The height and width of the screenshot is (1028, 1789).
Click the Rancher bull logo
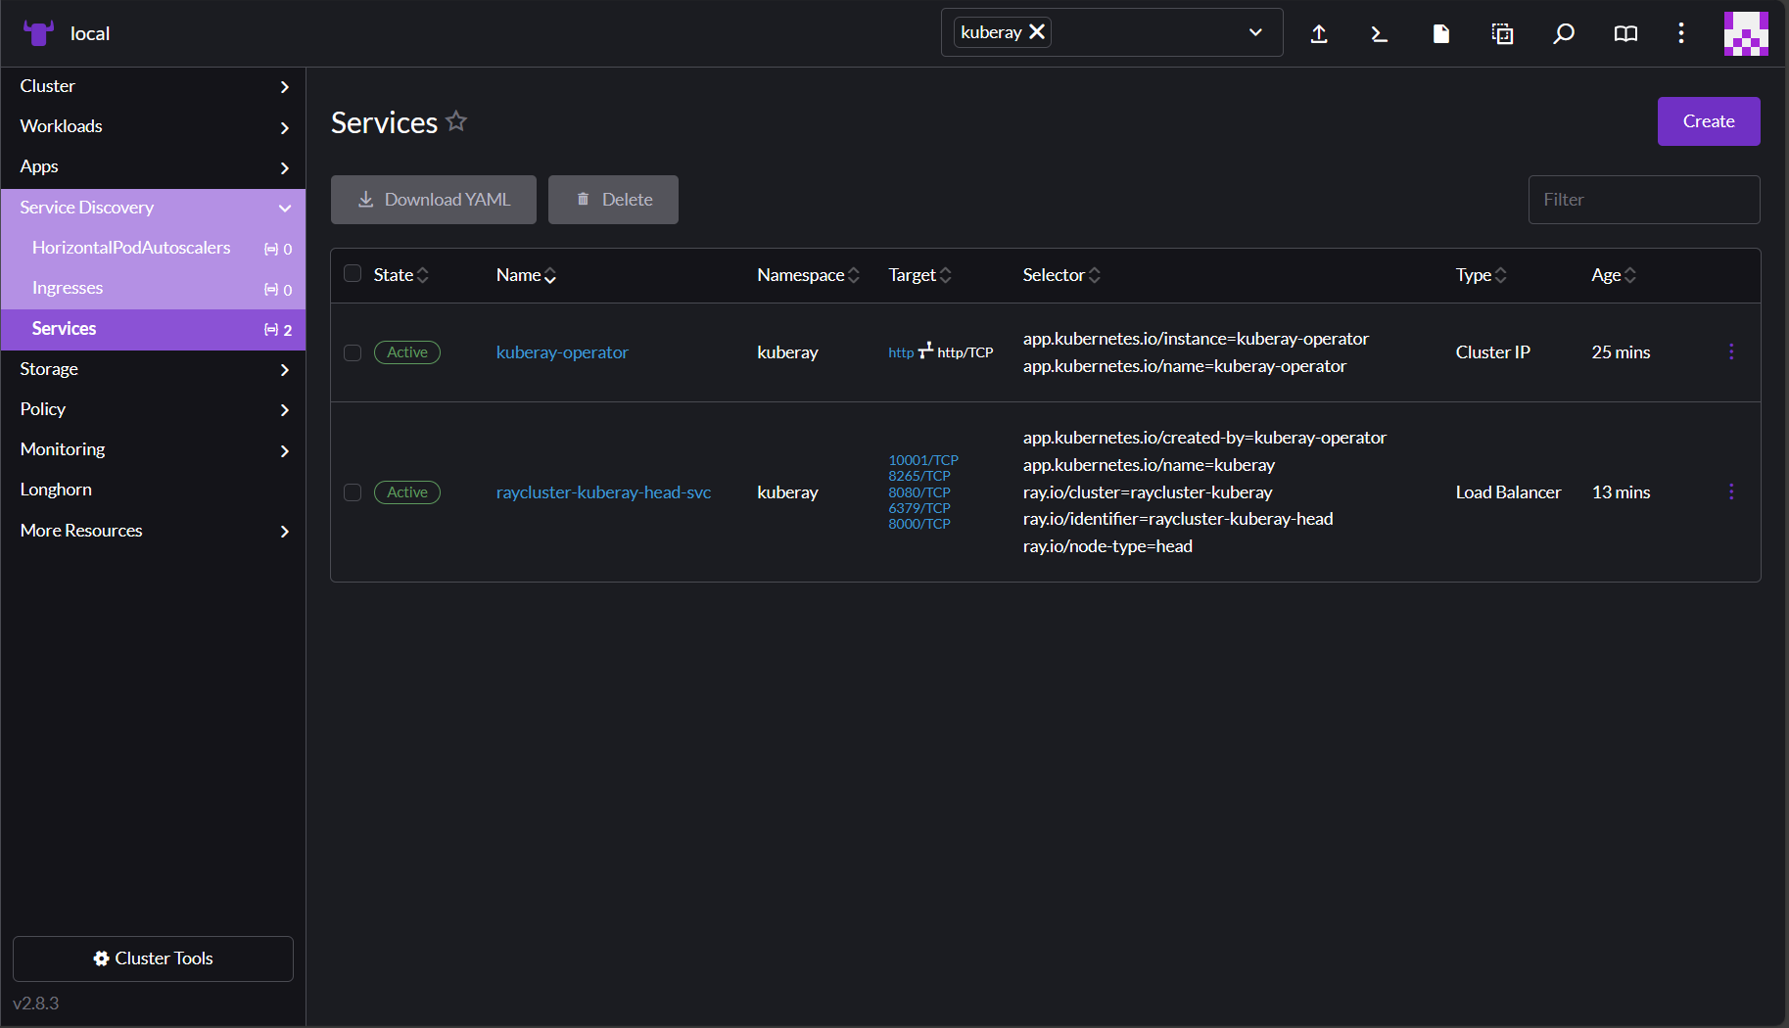point(38,32)
